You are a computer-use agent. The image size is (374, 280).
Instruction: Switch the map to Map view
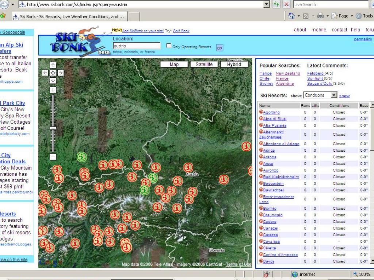click(174, 64)
